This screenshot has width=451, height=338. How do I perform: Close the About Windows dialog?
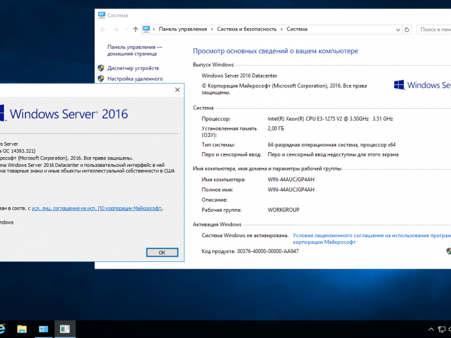pyautogui.click(x=178, y=90)
